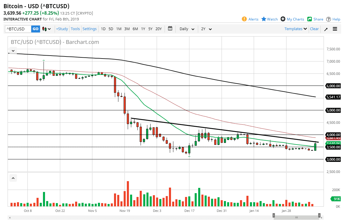Open the Alerts bell icon

click(x=244, y=19)
